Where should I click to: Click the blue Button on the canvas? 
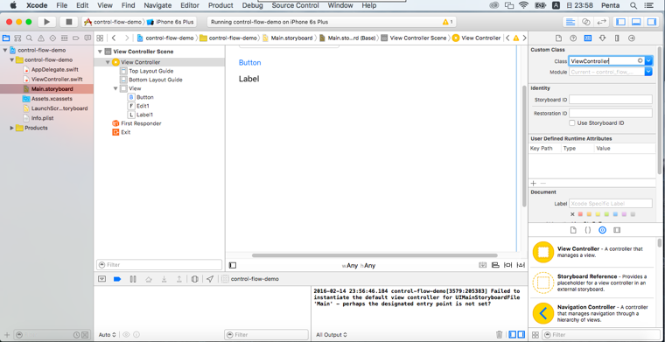pos(249,63)
